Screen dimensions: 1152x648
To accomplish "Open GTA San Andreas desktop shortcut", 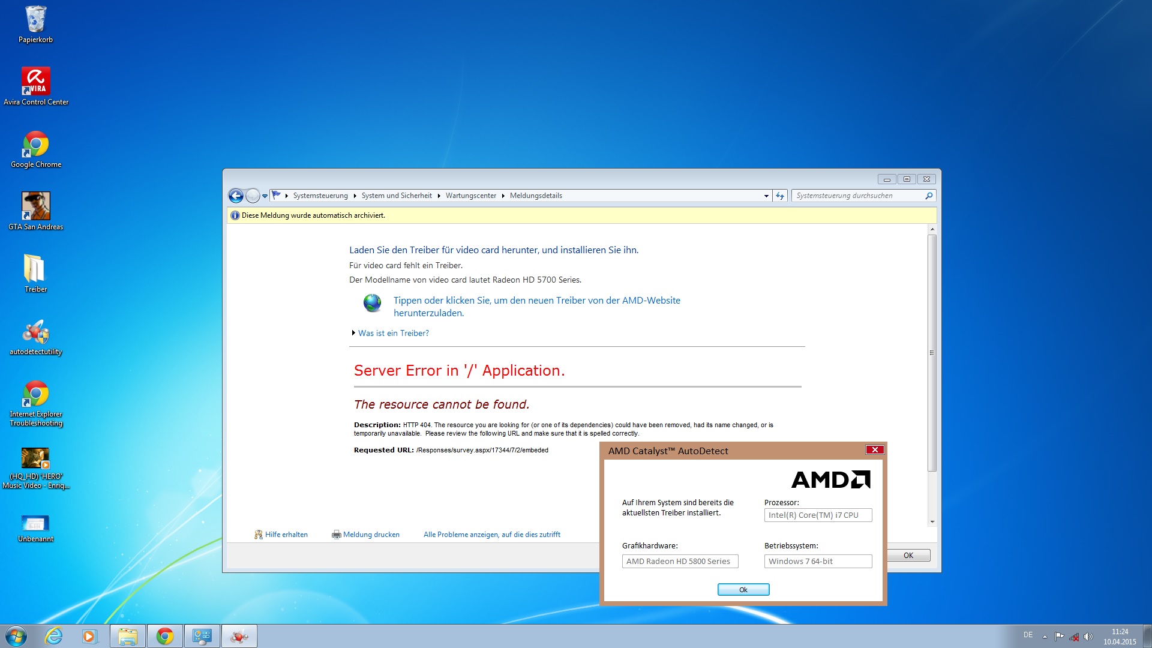I will click(36, 206).
